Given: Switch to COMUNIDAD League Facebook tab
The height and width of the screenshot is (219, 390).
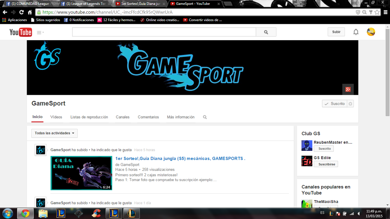Looking at the screenshot, I should click(x=30, y=4).
